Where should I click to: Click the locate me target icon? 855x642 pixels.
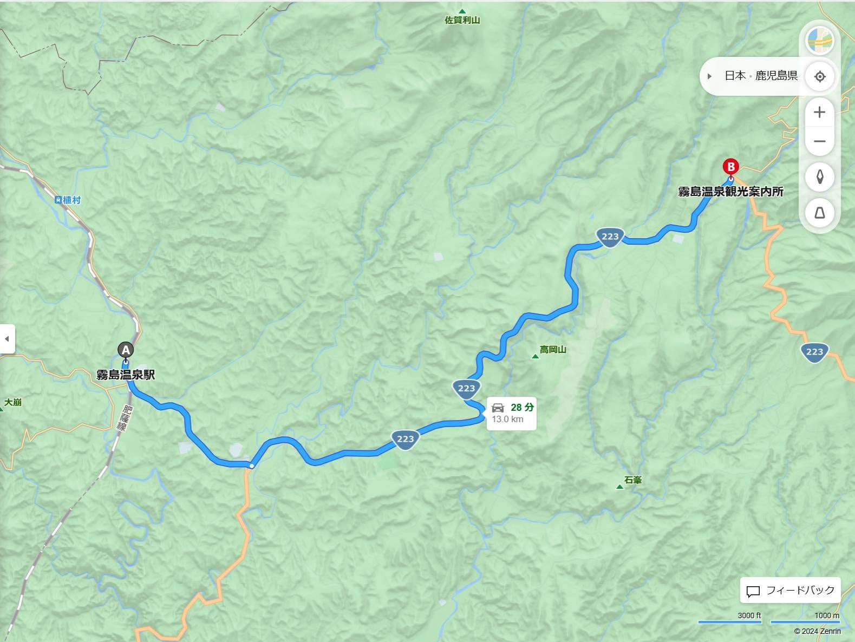pos(819,76)
